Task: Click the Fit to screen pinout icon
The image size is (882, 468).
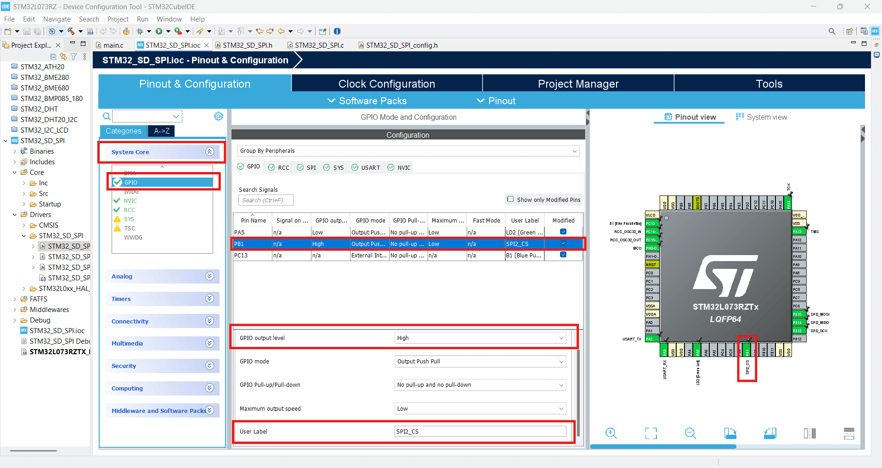Action: pos(651,433)
